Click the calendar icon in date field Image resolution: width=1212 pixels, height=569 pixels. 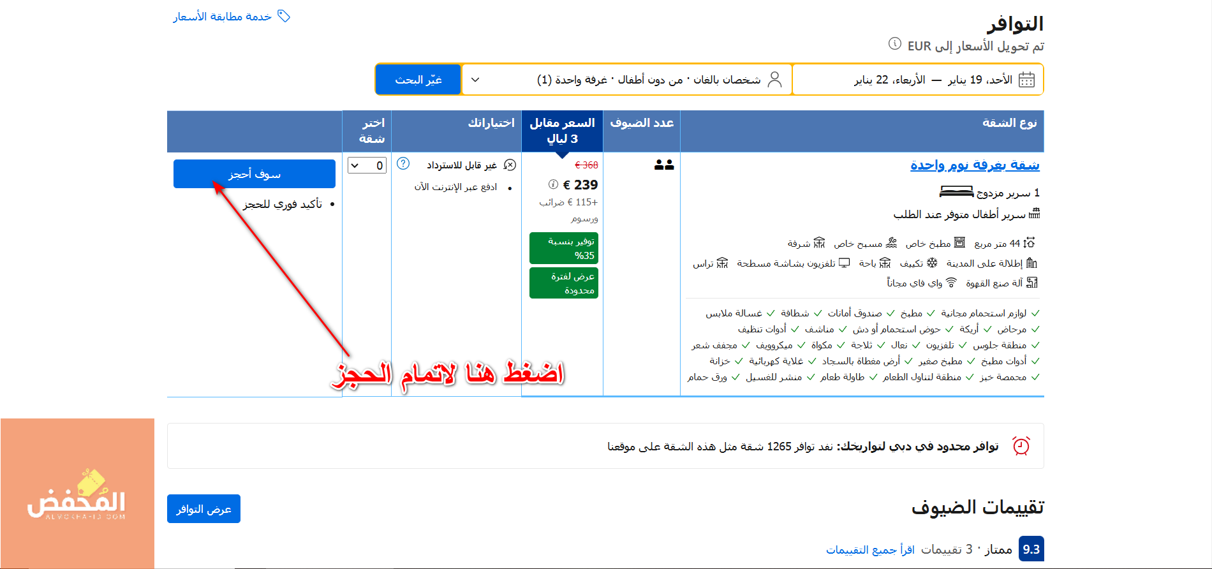point(1026,80)
